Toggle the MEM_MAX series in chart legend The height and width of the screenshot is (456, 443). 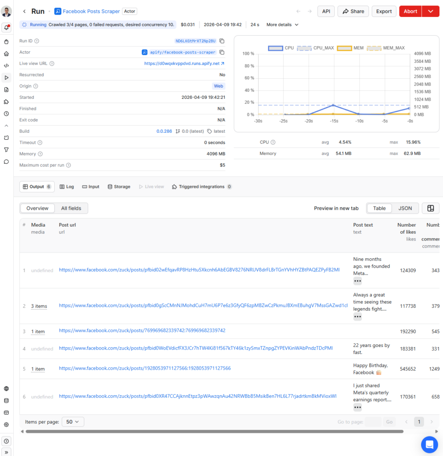386,48
